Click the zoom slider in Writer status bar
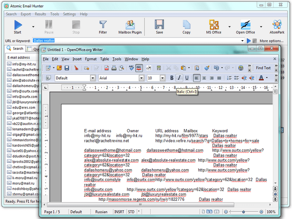Viewport: 292px width, 219px height. pos(244,212)
